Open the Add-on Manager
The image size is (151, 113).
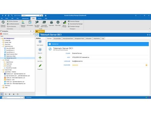(x=64, y=24)
